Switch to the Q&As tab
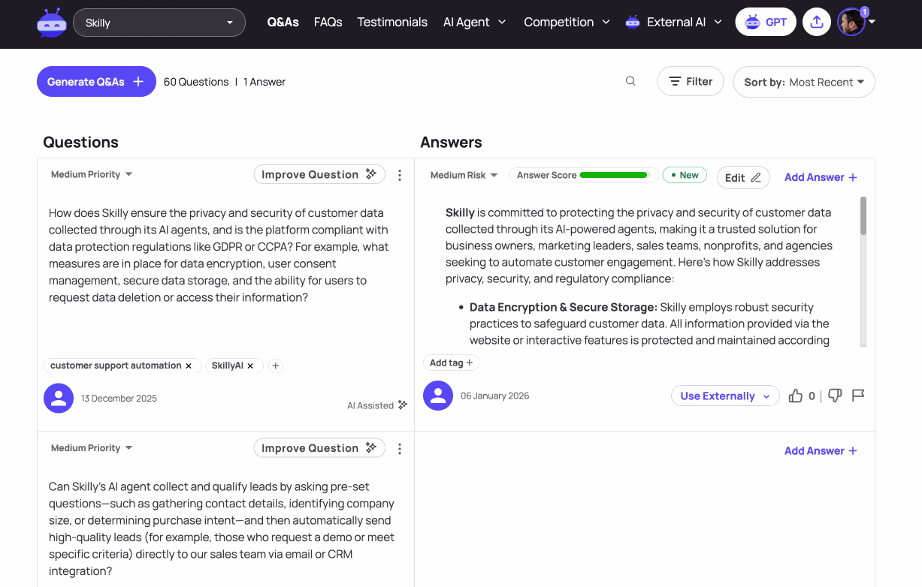 tap(283, 23)
